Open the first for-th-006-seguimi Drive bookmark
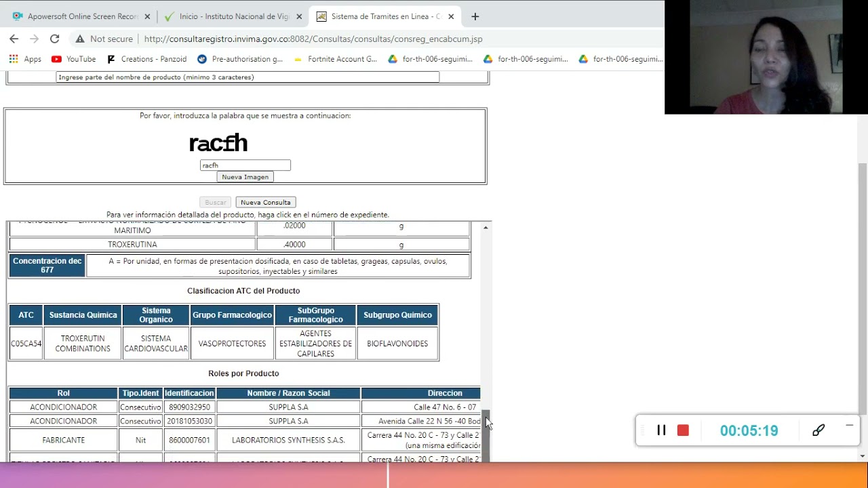Viewport: 868px width, 488px height. click(430, 59)
